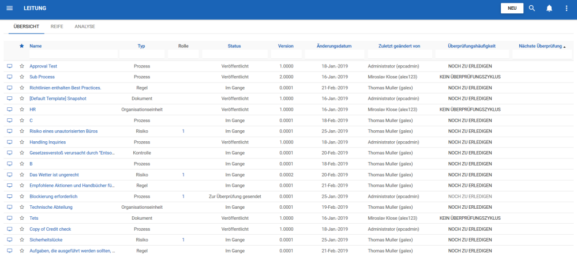Open the three-dot more options menu

(567, 8)
